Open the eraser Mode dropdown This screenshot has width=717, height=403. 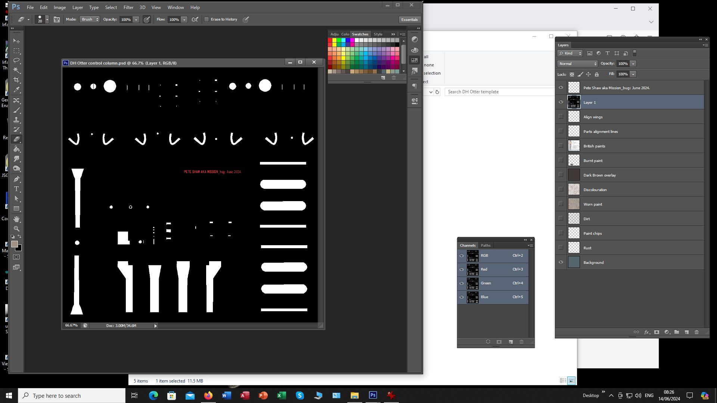tap(90, 19)
